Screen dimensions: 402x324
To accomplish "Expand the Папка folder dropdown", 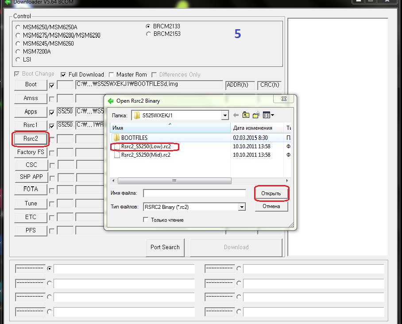I will 225,116.
